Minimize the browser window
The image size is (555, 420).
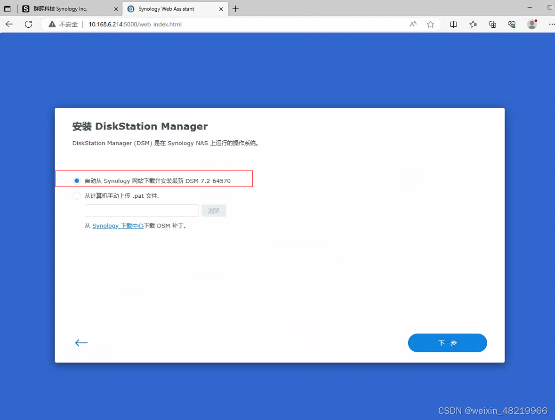coord(530,8)
